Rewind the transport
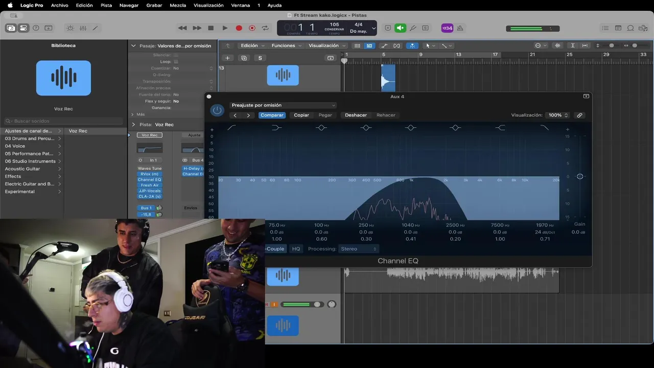The width and height of the screenshot is (654, 368). pos(182,28)
